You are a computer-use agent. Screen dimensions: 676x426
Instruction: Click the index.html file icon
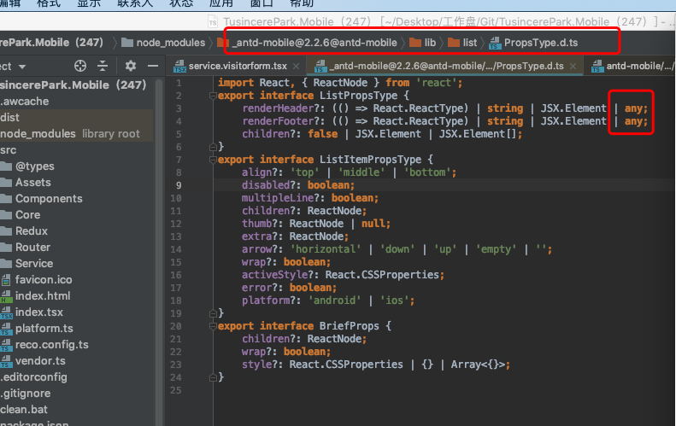point(6,296)
